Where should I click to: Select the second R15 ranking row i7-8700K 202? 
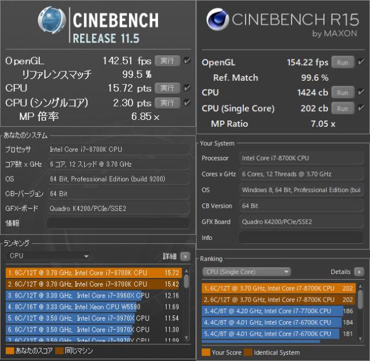[279, 300]
